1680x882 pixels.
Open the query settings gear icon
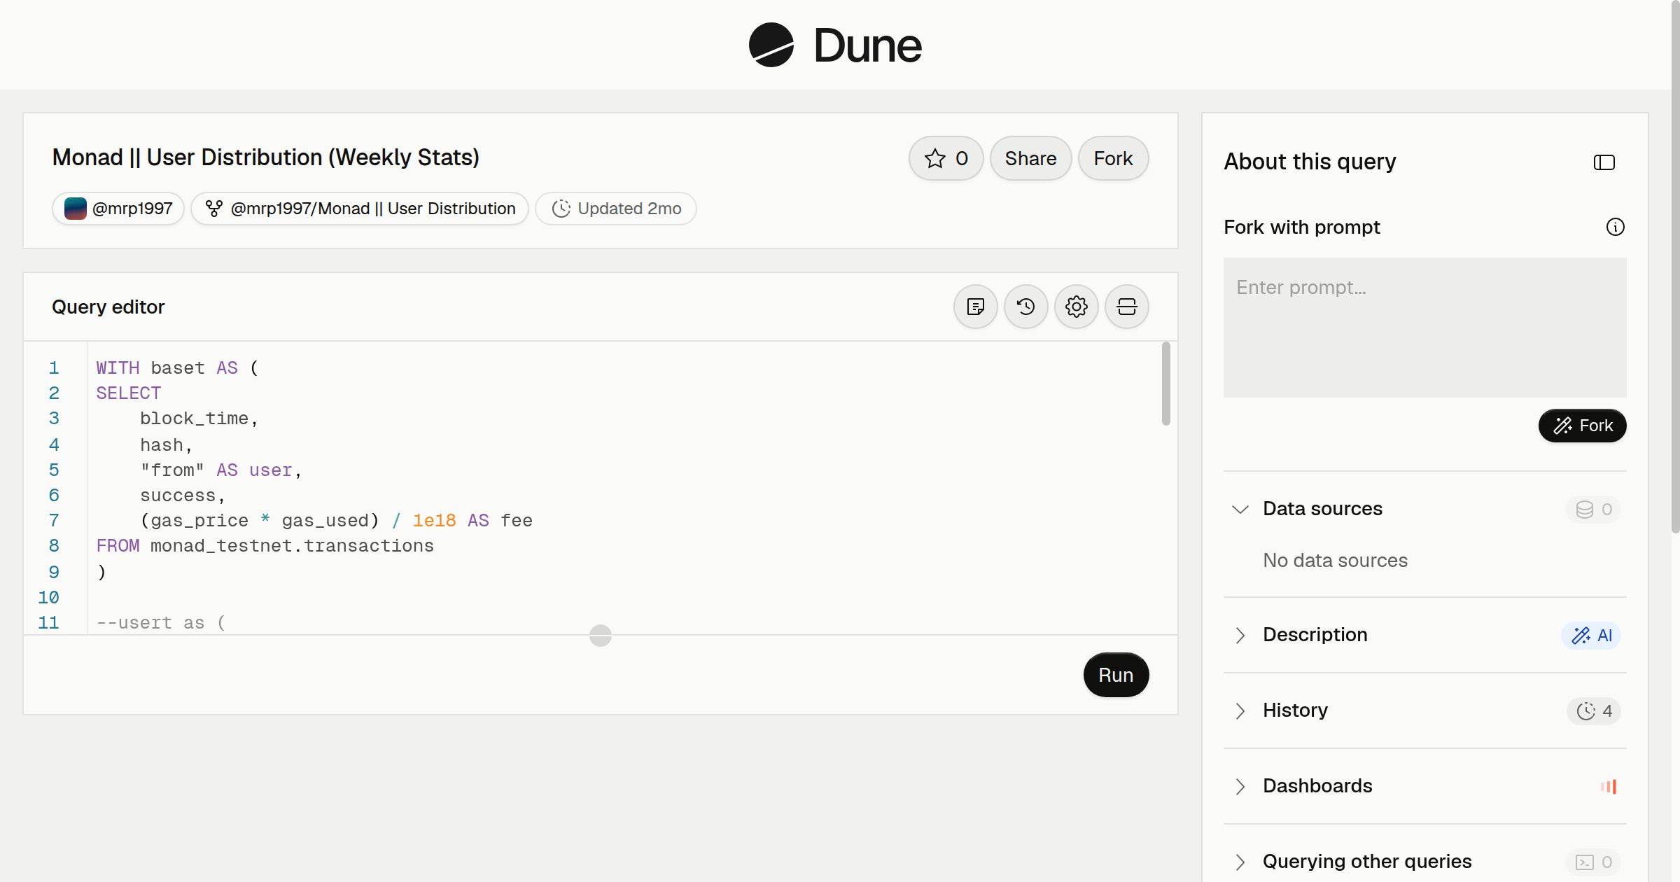[1076, 307]
